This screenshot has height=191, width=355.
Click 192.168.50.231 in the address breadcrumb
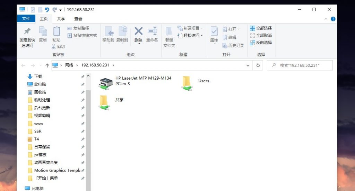coord(95,65)
